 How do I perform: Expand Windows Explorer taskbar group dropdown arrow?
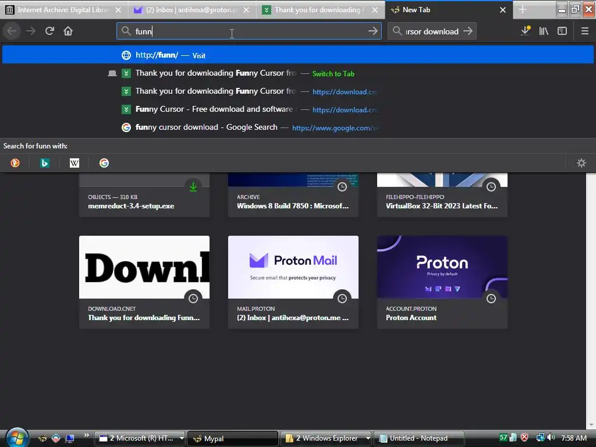pos(368,438)
